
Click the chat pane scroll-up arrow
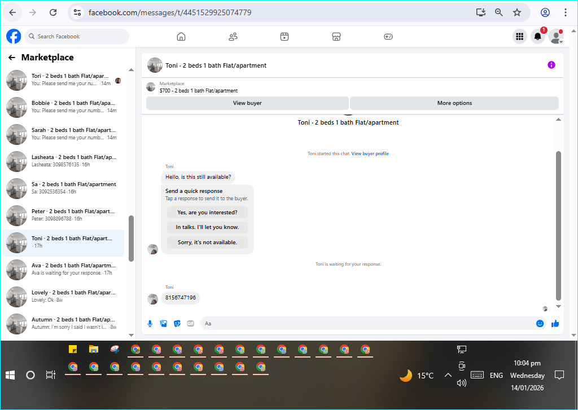tap(558, 120)
